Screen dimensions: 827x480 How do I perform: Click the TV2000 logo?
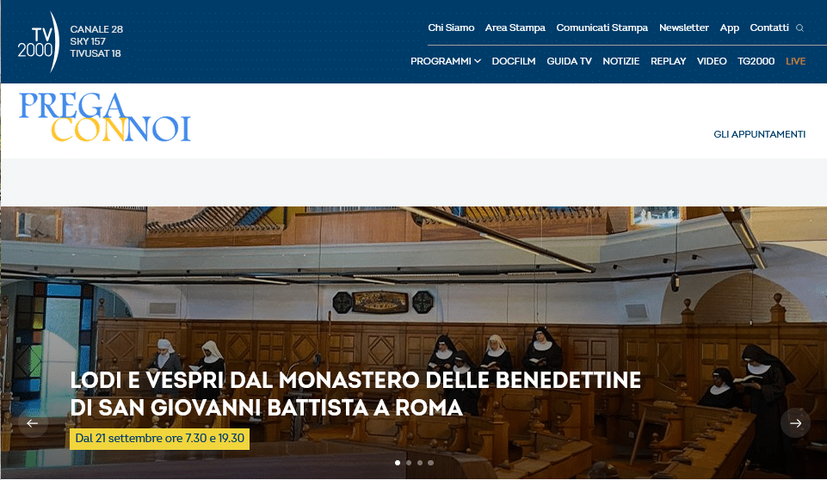pos(38,42)
